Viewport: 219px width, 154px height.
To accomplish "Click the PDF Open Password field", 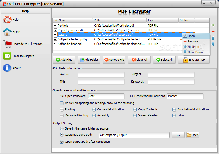I will (x=106, y=96).
